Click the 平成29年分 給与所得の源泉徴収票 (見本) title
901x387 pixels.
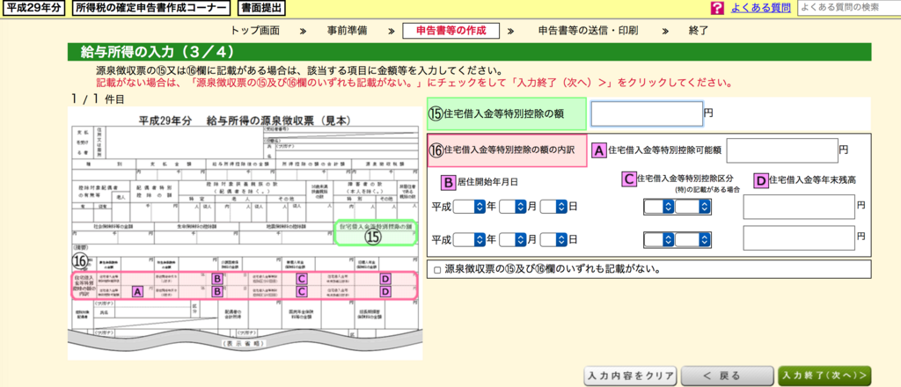(245, 121)
